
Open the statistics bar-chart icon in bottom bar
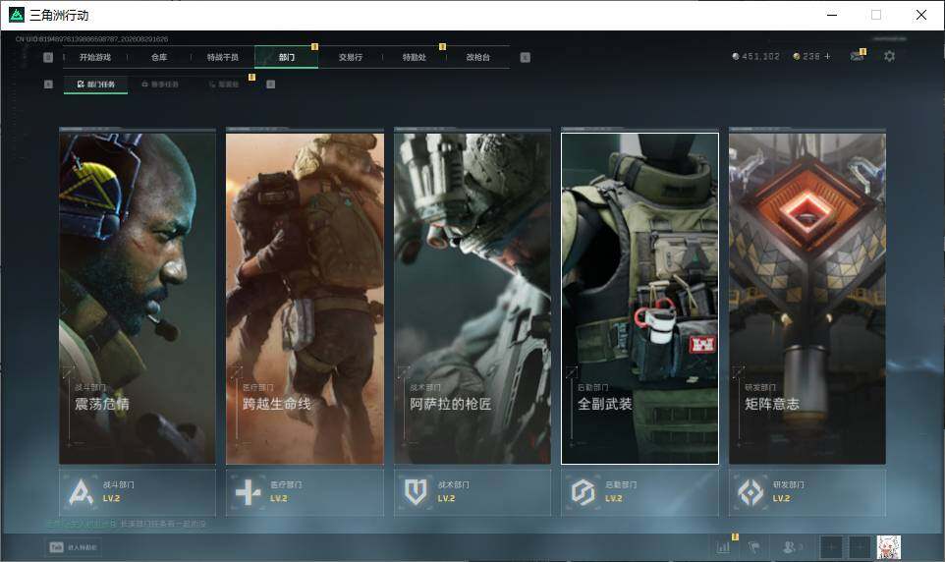click(723, 547)
